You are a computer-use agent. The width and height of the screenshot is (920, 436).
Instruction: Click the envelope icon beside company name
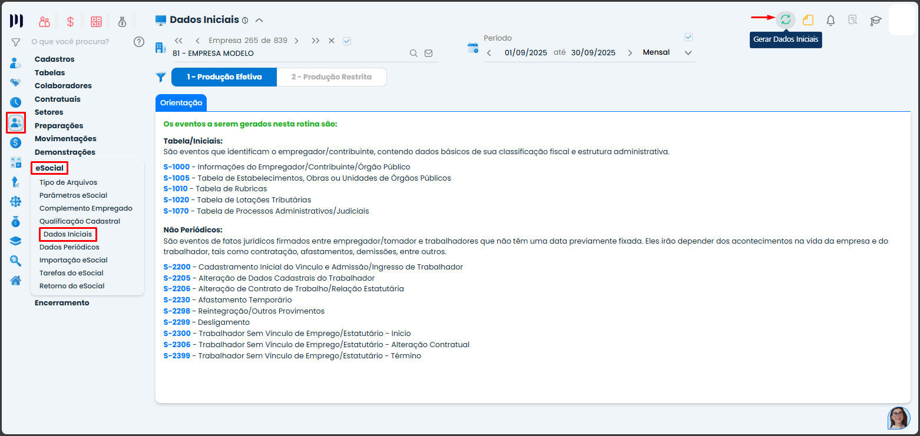[428, 53]
